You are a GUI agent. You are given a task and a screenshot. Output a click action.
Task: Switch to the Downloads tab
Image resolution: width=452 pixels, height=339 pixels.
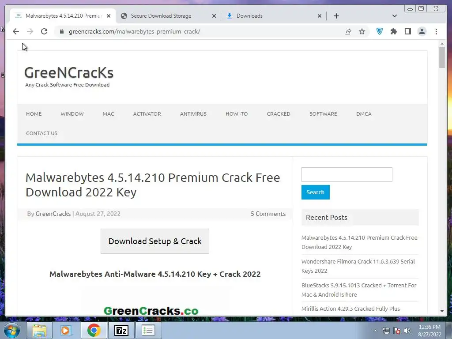coord(249,16)
